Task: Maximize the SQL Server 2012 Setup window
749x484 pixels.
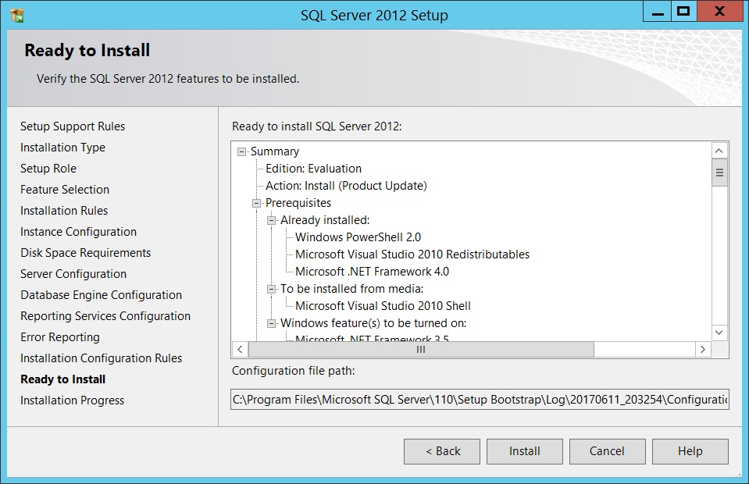Action: tap(684, 12)
